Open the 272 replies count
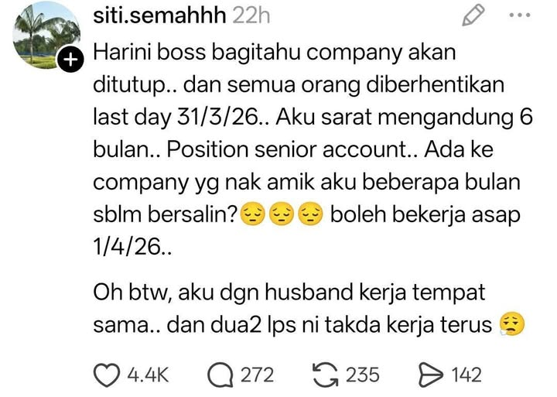This screenshot has height=397, width=557. [x=257, y=375]
